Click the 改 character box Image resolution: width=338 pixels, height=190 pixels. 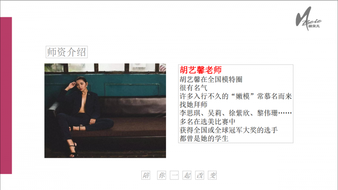coord(200,175)
